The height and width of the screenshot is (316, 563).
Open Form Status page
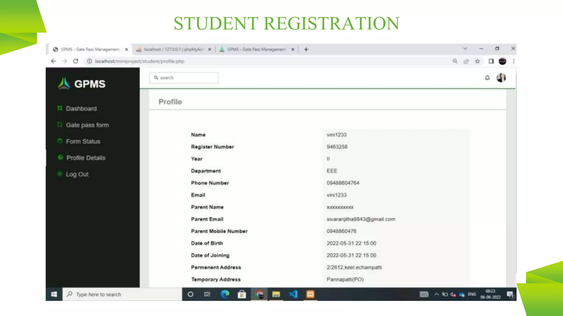point(83,142)
